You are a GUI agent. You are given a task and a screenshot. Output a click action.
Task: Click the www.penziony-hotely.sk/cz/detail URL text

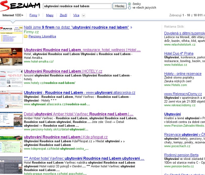click(56, 130)
